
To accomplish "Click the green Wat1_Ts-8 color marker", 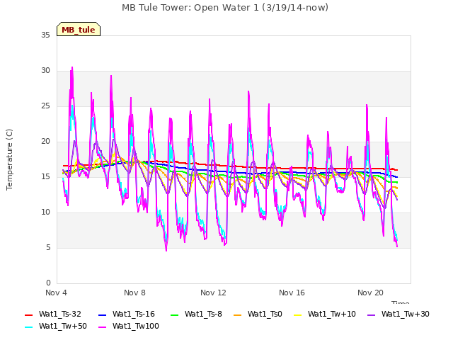I will tap(175, 314).
